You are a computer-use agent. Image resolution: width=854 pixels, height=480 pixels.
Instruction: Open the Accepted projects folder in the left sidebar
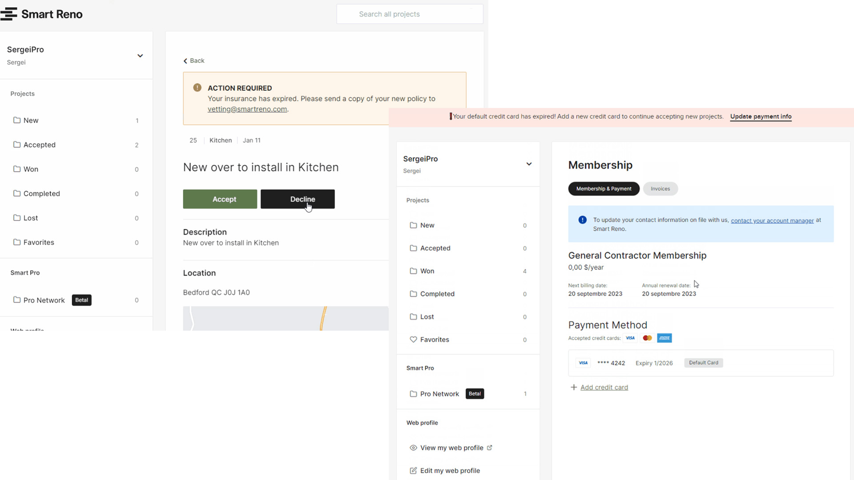(x=39, y=145)
